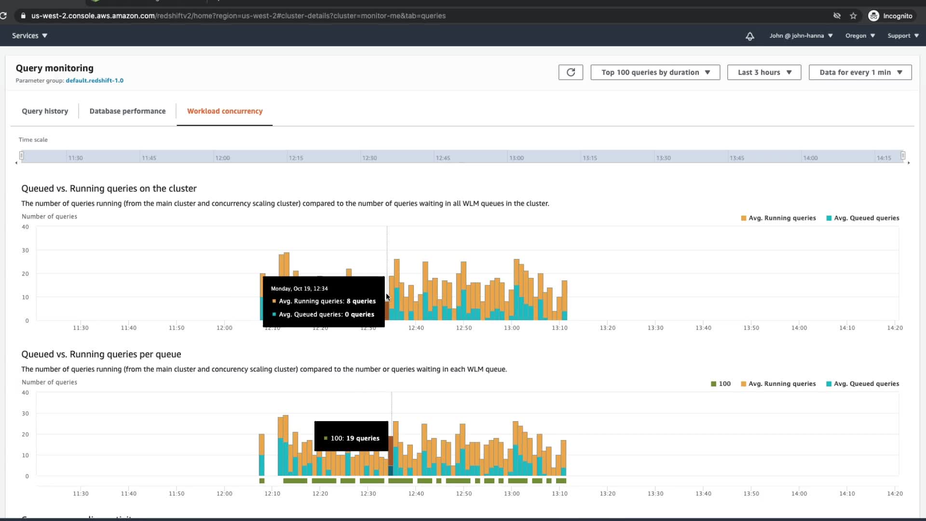
Task: Toggle Avg. Running queries legend in cluster chart
Action: coord(778,218)
